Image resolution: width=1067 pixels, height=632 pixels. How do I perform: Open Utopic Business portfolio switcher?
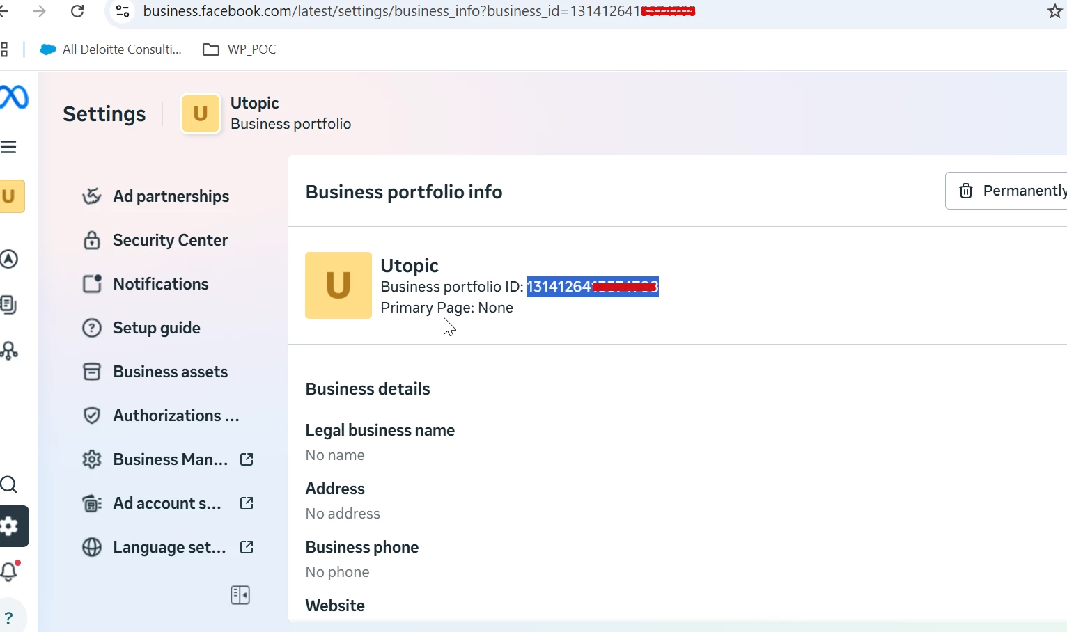[267, 113]
